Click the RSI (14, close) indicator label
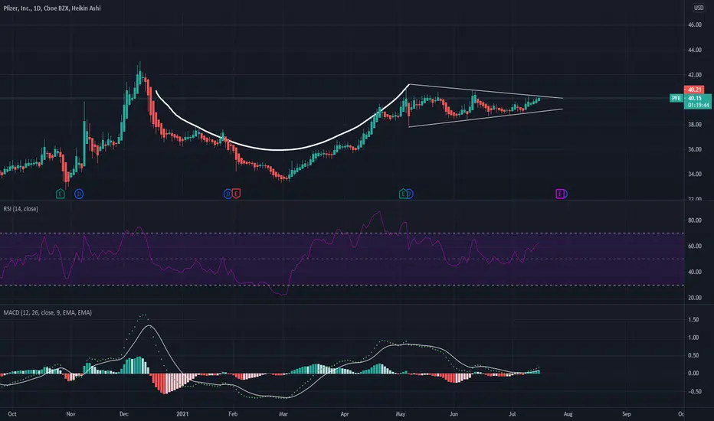The image size is (714, 421). (21, 209)
